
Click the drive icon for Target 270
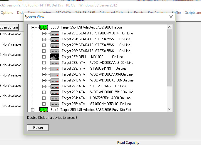pos(55,74)
